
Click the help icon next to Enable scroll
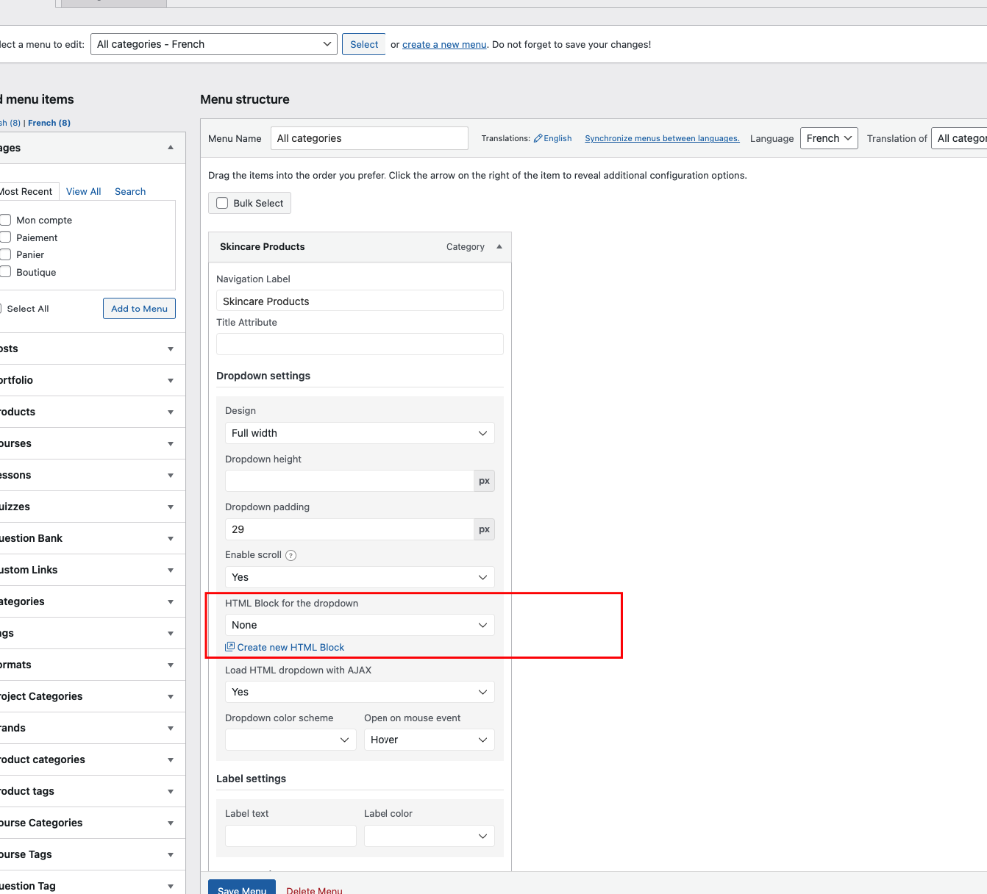(291, 555)
